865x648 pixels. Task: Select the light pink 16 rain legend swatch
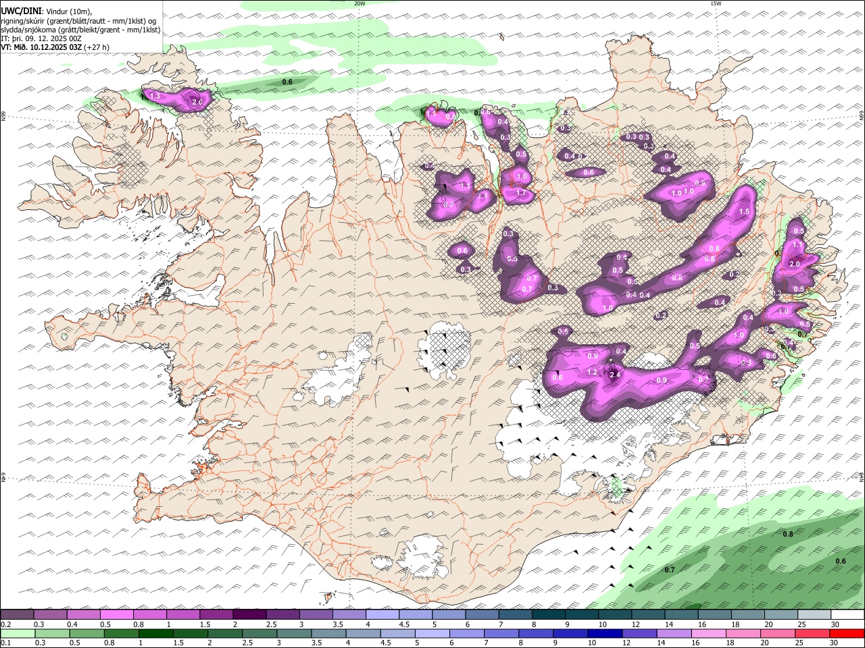click(708, 634)
